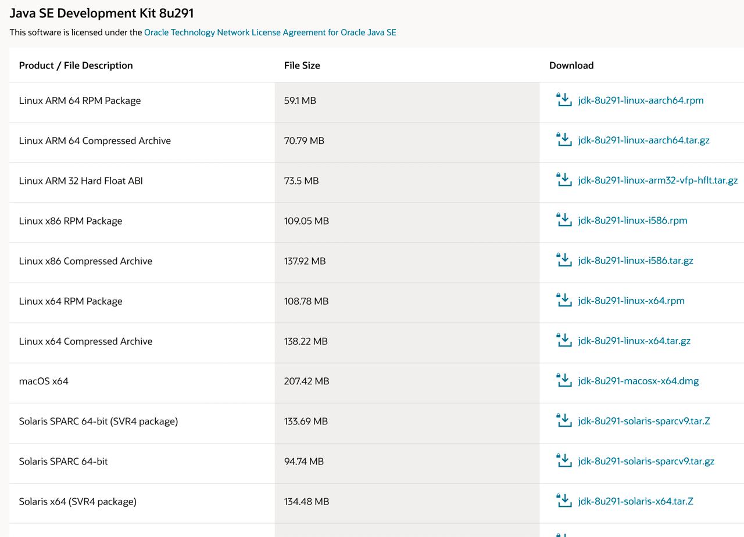Select the Linux ARM 64 Compressed Archive description
The width and height of the screenshot is (744, 537).
pyautogui.click(x=95, y=140)
